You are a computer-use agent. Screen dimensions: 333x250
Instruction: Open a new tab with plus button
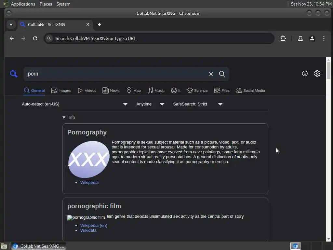coord(100,24)
